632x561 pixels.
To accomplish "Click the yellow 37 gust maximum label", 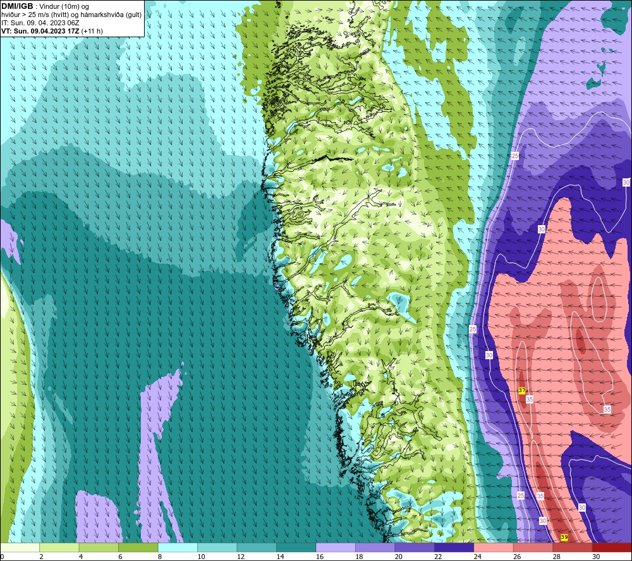I will [x=522, y=390].
